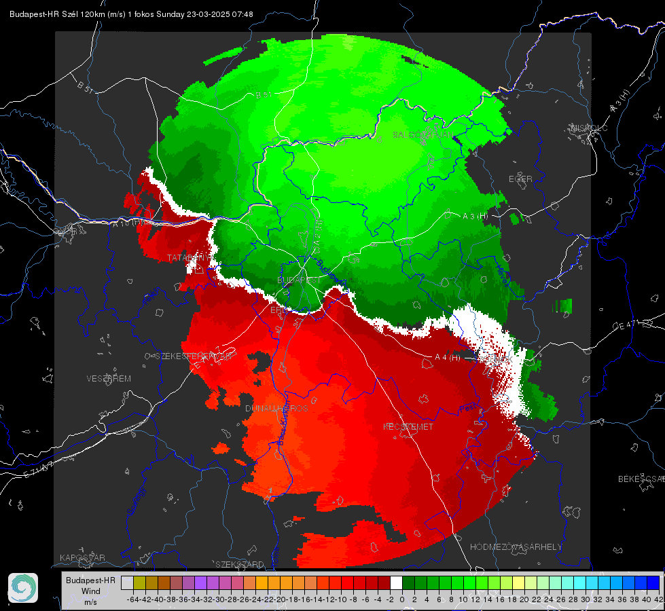Click the blue Bács-Kiskun county label
665x611 pixels.
click(283, 422)
